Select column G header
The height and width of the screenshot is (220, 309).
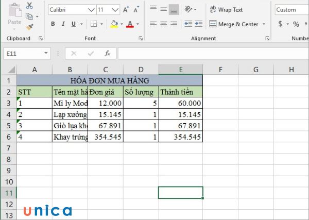coord(256,70)
